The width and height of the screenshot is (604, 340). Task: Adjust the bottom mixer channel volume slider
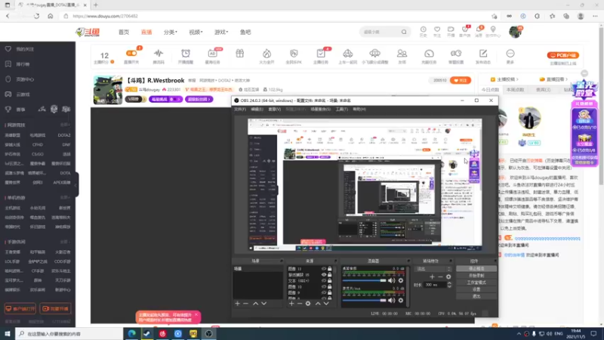click(365, 300)
